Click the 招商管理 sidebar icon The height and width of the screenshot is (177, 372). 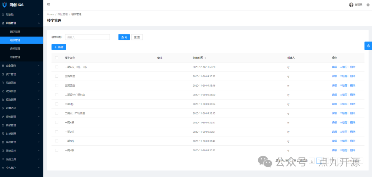point(3,100)
